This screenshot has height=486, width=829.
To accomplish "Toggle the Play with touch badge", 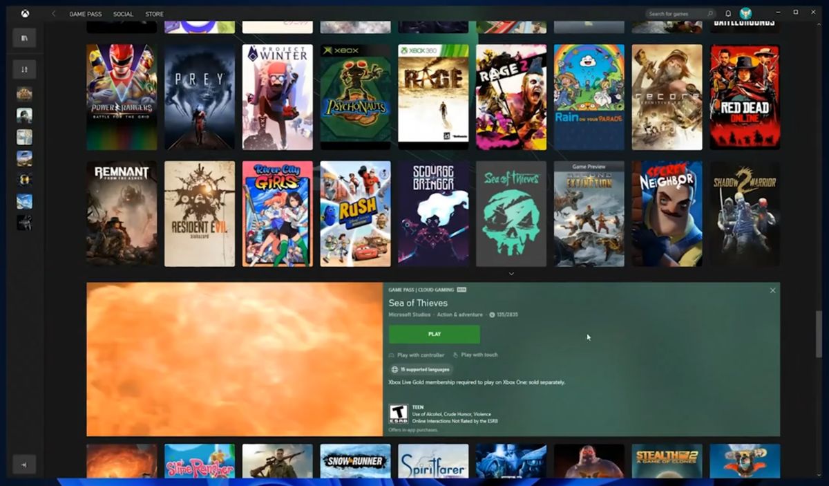I will (x=477, y=355).
